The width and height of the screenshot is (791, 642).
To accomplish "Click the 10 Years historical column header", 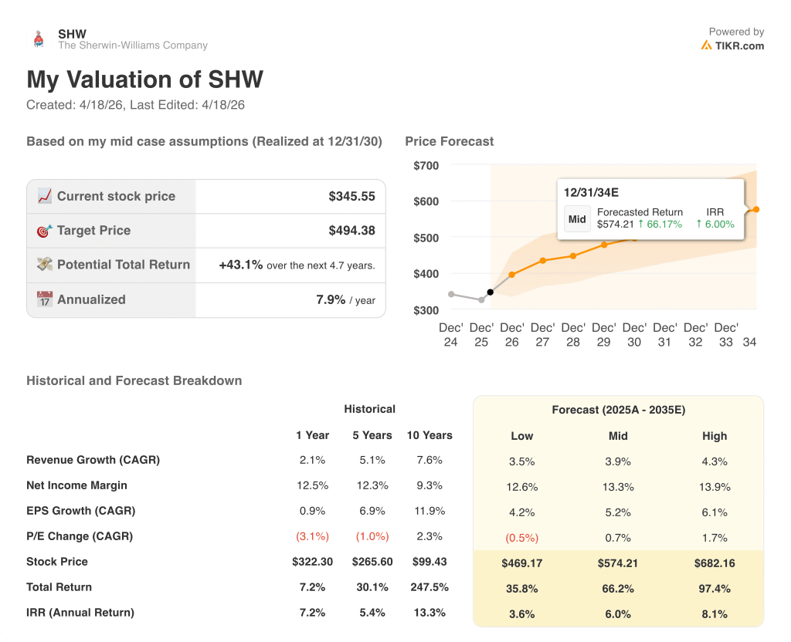I will (429, 435).
